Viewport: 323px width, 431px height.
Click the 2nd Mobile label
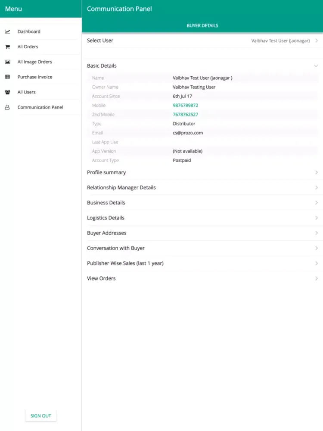[103, 114]
